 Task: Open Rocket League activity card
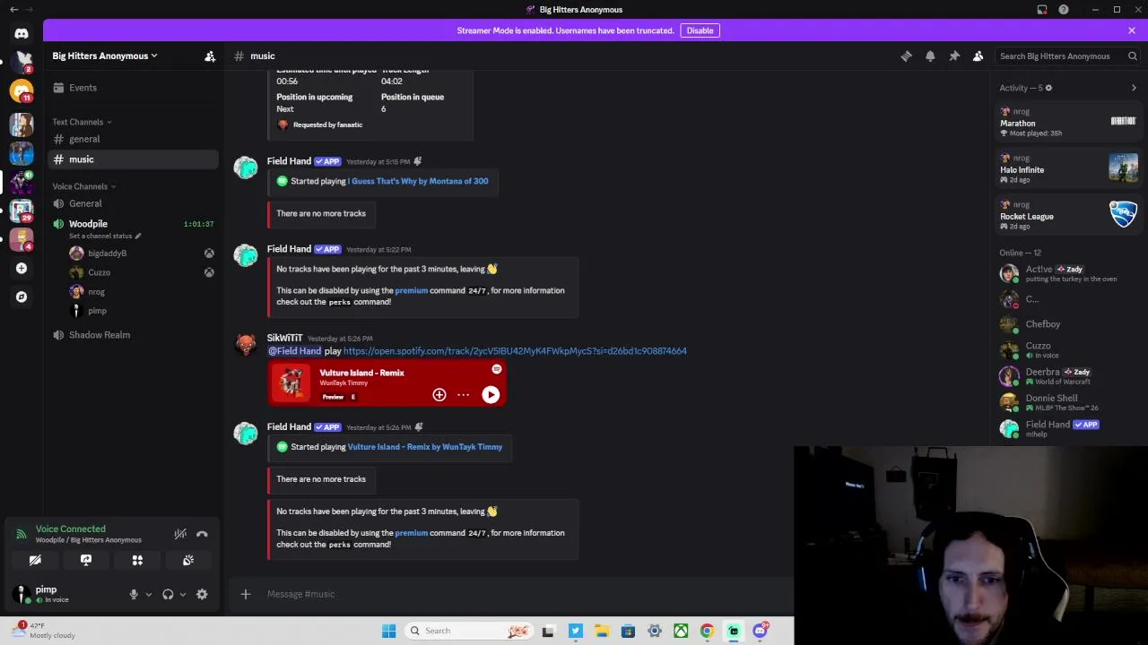point(1069,215)
